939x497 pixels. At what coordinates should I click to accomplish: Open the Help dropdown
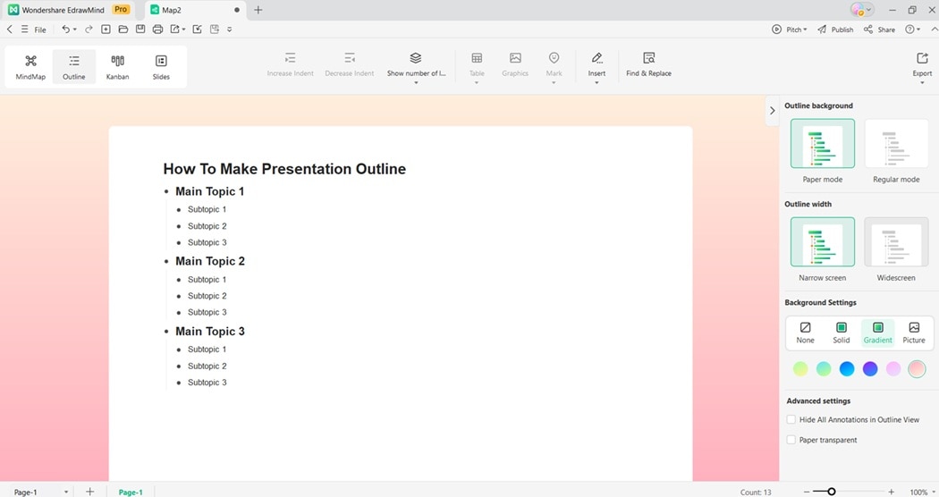pyautogui.click(x=913, y=29)
